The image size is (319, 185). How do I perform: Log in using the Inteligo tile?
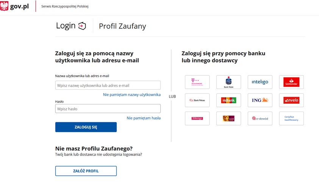pyautogui.click(x=260, y=82)
